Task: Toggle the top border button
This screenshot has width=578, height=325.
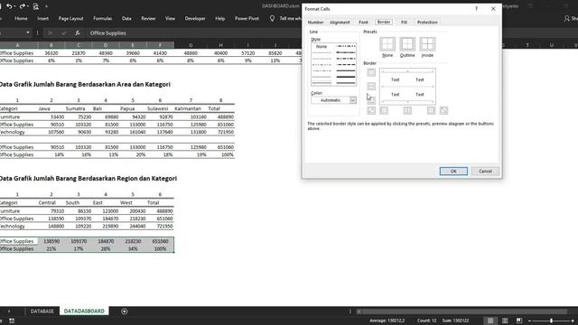Action: 371,72
